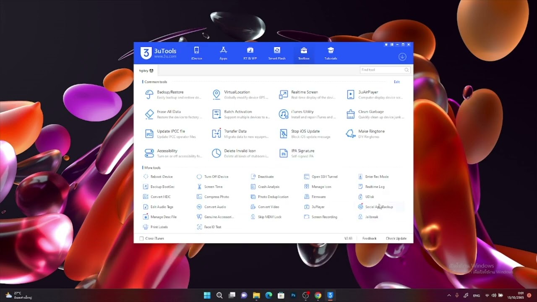Open the Windows Start menu

207,295
